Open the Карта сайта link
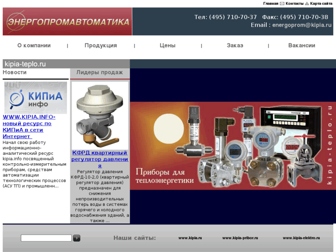The width and height of the screenshot is (336, 252). point(321,3)
